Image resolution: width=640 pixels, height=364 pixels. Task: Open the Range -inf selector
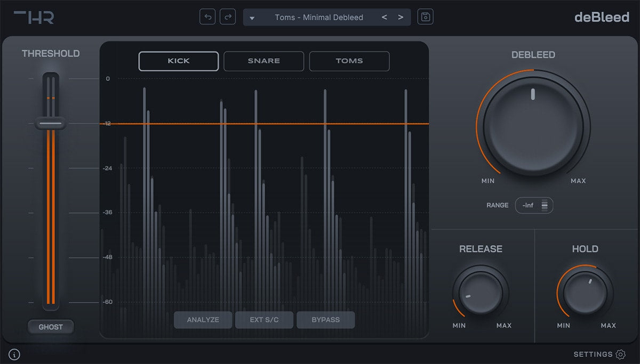[534, 205]
